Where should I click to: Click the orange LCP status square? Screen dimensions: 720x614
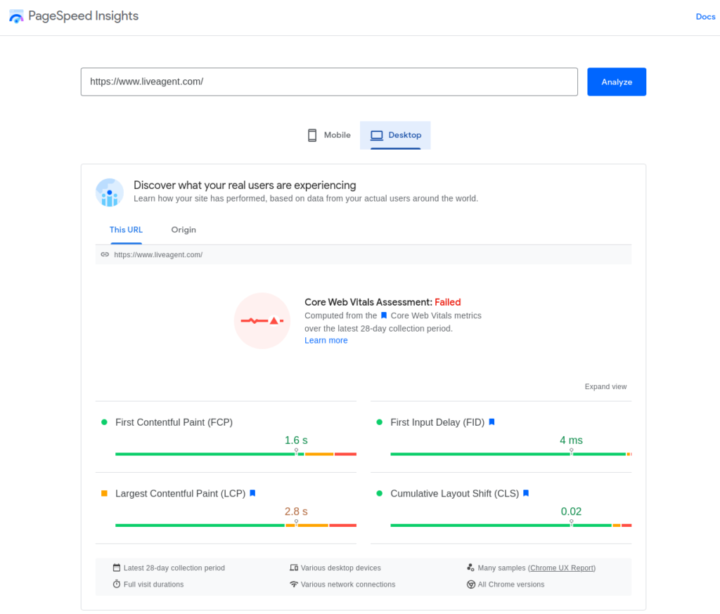coord(105,493)
